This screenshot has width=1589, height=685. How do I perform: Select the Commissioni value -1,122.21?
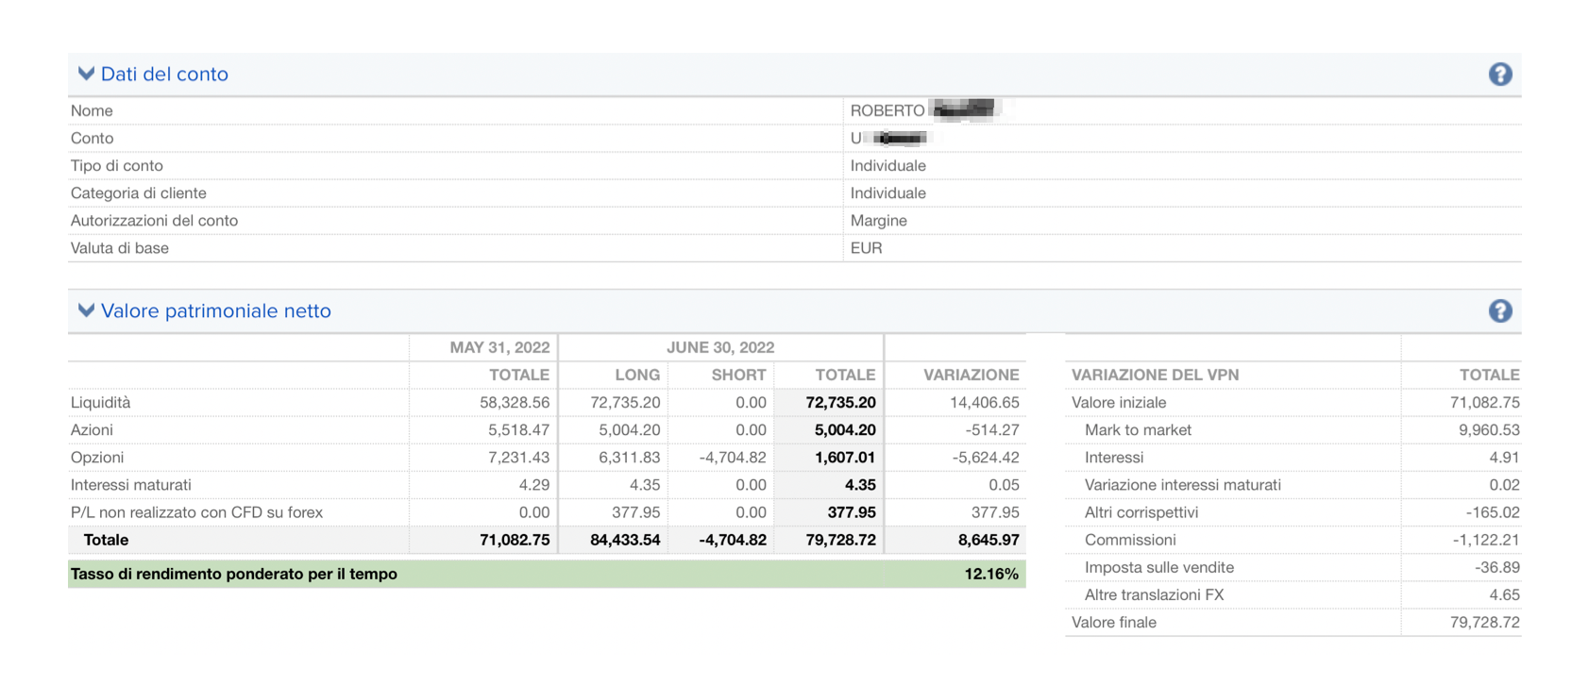pyautogui.click(x=1485, y=540)
